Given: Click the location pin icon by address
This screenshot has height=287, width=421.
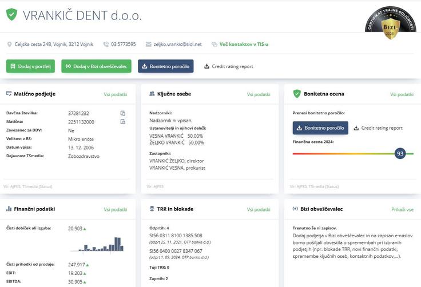Looking at the screenshot, I should point(9,44).
